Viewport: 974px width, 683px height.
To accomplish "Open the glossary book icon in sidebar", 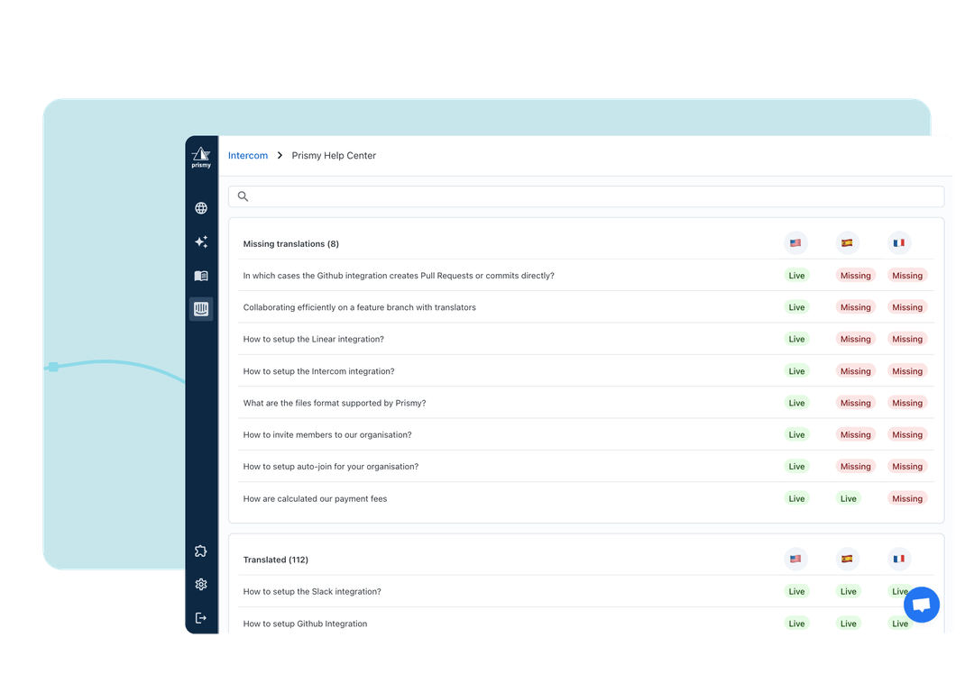I will click(x=201, y=276).
